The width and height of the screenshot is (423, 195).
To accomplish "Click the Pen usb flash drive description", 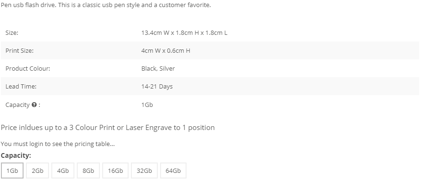I will pos(106,5).
